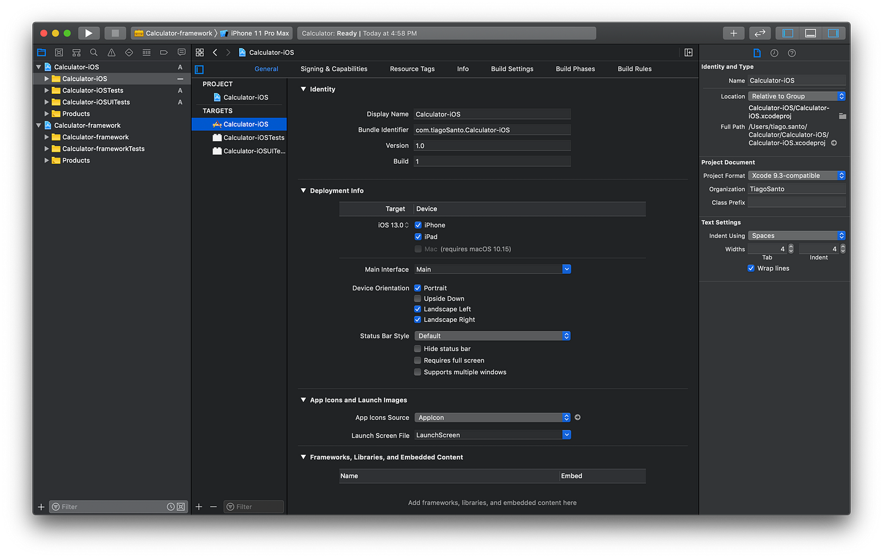883x558 pixels.
Task: Open the Main Interface popup menu
Action: pos(493,269)
